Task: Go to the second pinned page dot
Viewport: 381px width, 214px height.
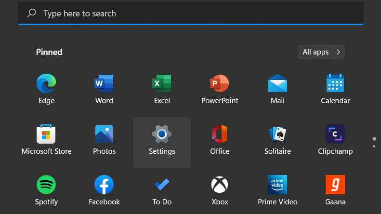Action: [374, 147]
